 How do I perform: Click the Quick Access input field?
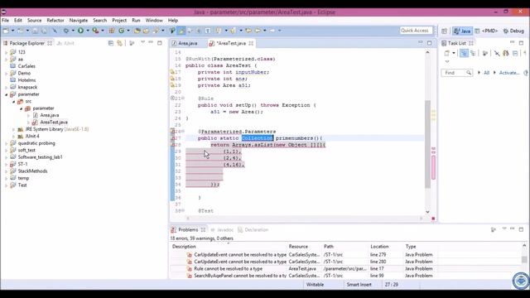416,31
